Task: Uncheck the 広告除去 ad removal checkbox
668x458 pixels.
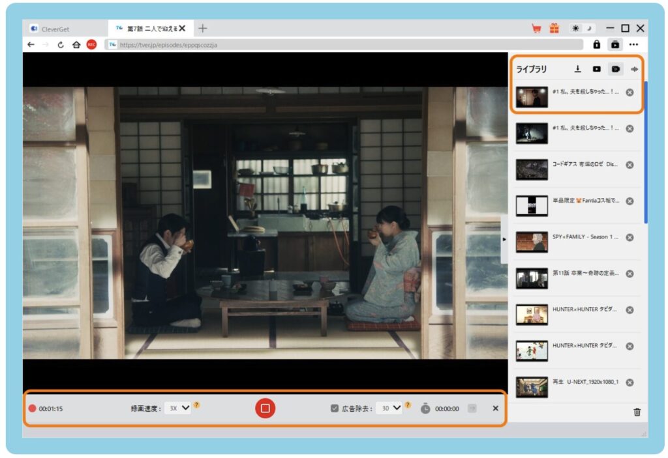Action: pos(335,408)
